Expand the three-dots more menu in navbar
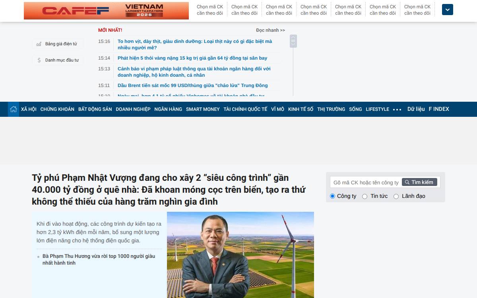The image size is (477, 298). point(397,109)
